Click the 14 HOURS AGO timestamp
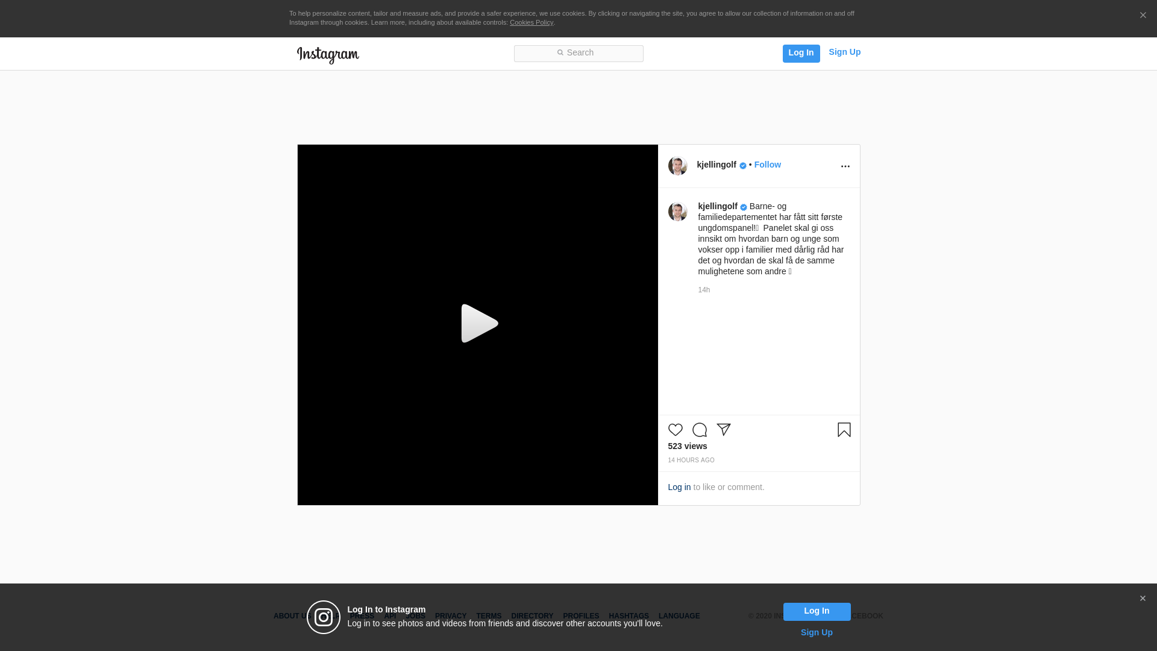 pos(691,460)
